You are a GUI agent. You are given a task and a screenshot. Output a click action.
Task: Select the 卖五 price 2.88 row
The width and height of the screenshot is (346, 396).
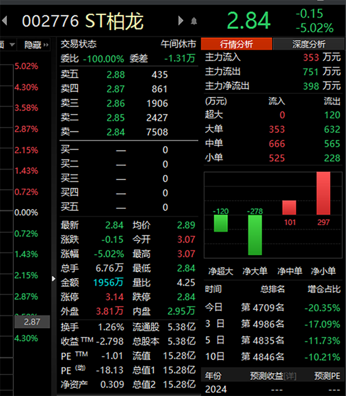(129, 74)
